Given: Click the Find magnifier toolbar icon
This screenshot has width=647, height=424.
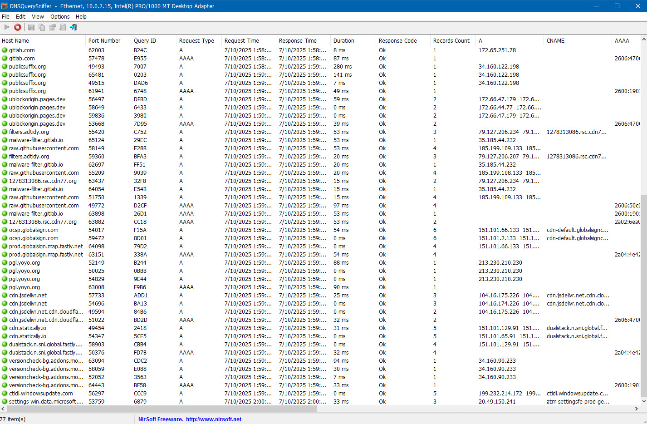Looking at the screenshot, I should click(63, 27).
